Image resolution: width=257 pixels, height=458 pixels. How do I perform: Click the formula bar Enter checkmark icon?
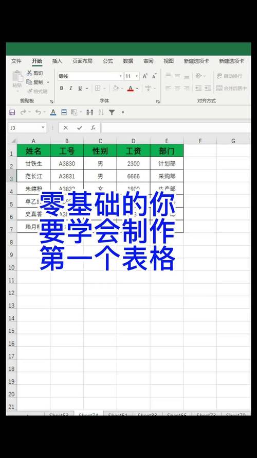pos(80,128)
